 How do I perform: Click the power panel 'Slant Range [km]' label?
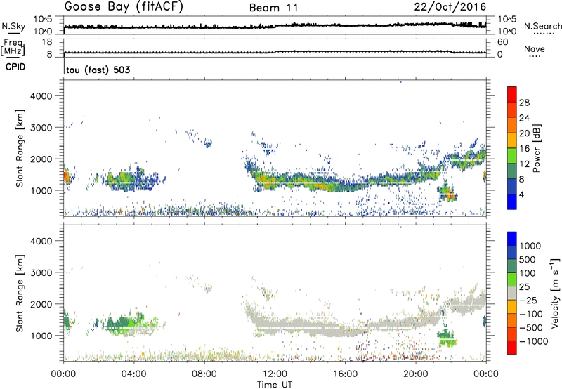[20, 148]
